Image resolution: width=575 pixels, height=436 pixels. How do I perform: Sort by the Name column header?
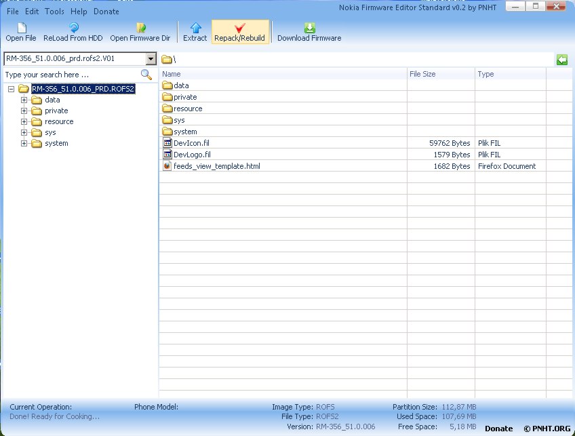point(283,74)
